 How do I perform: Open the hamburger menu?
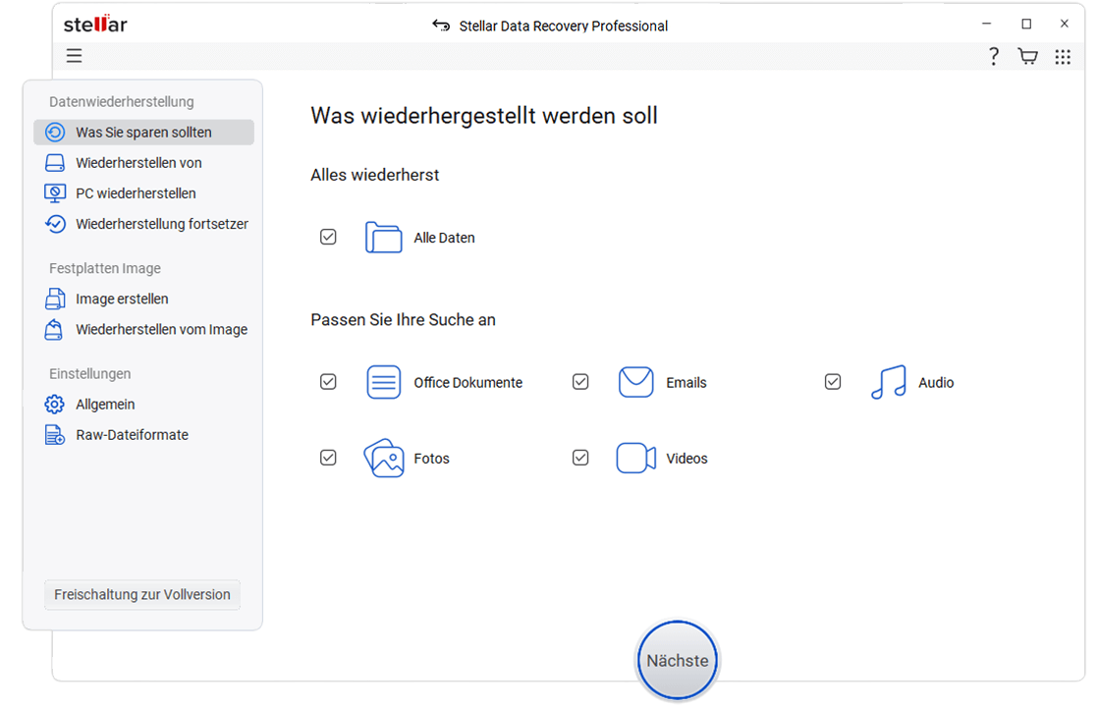[x=74, y=56]
